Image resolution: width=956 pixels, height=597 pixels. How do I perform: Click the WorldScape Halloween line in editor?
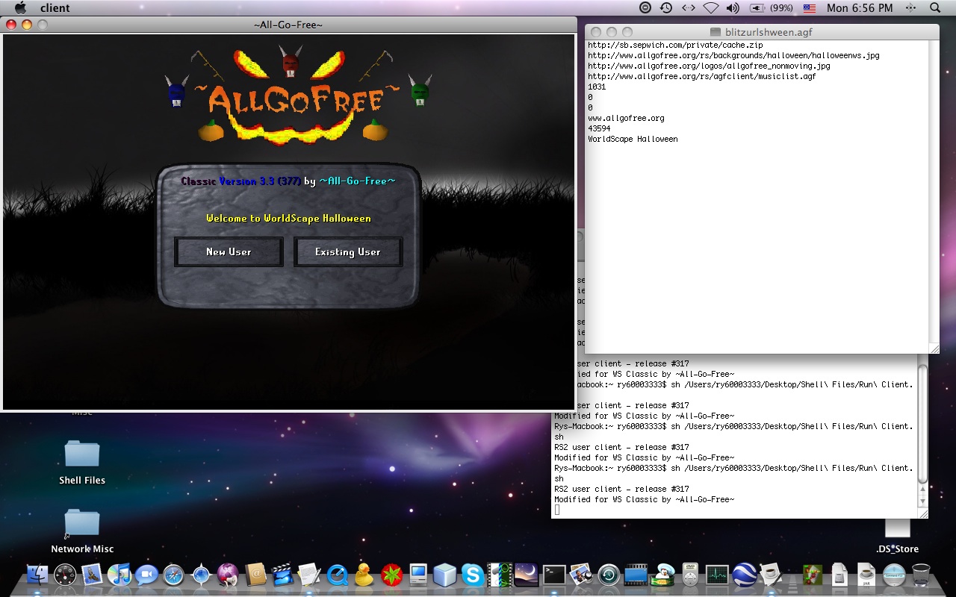coord(633,139)
